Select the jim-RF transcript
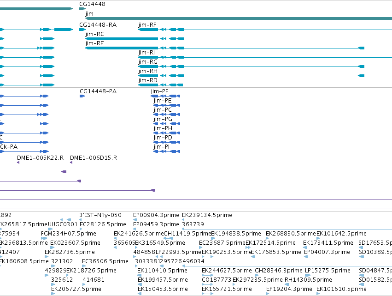This screenshot has height=296, width=392. tap(265, 30)
